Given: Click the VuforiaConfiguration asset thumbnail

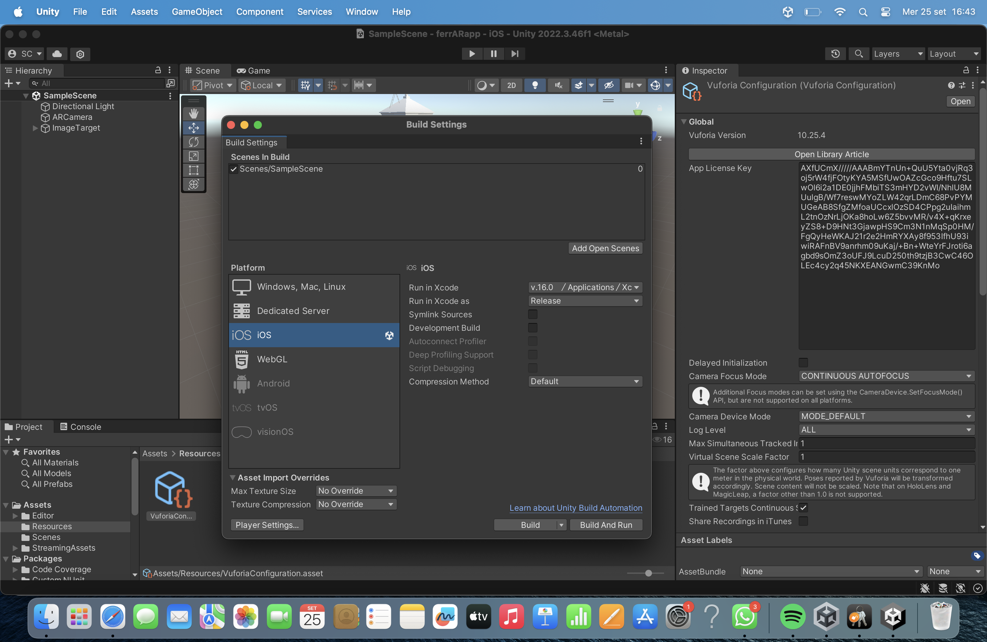Looking at the screenshot, I should 171,490.
